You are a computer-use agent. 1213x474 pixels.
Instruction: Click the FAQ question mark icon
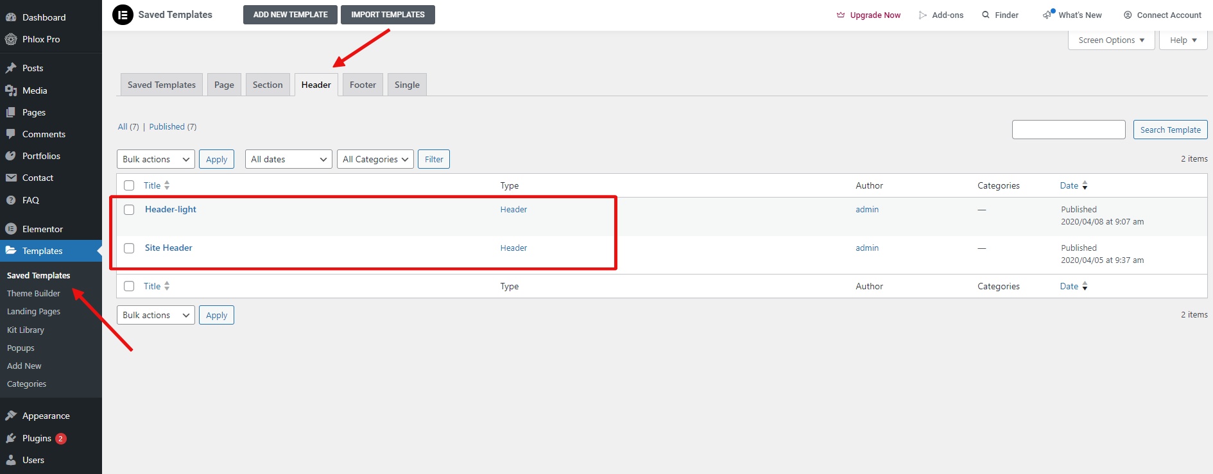[11, 200]
